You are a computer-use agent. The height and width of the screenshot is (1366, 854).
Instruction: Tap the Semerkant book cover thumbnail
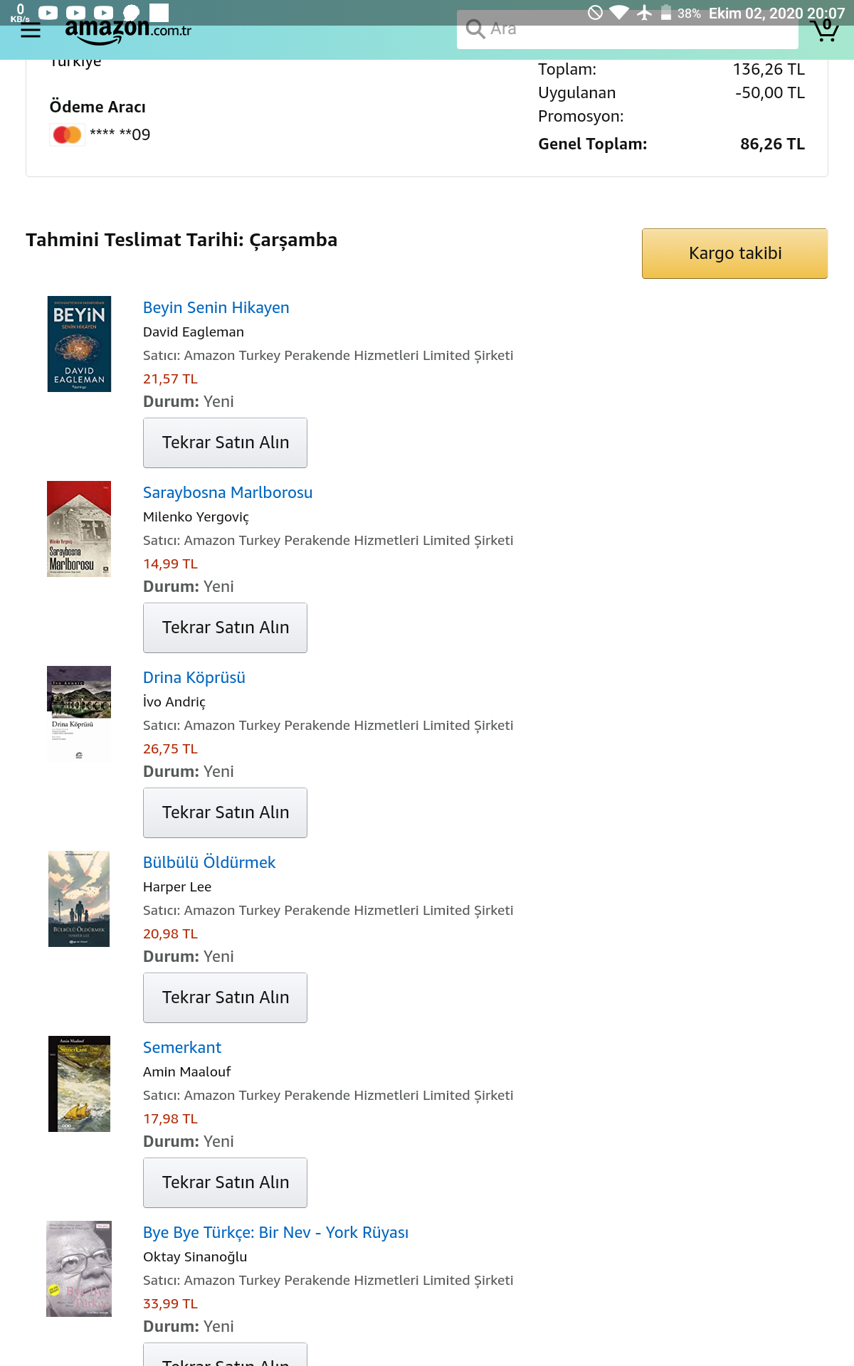(x=79, y=1084)
